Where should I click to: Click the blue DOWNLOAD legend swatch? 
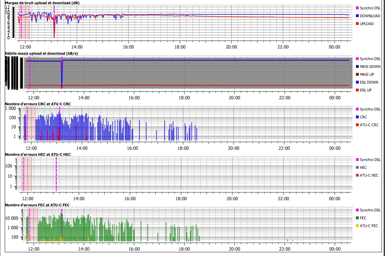pyautogui.click(x=357, y=16)
